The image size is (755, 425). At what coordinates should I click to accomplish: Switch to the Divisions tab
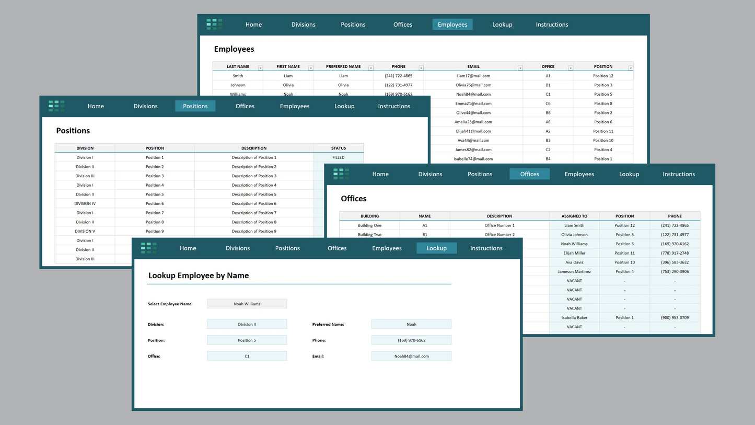pyautogui.click(x=238, y=248)
